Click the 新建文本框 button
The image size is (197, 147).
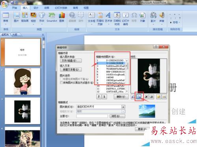coord(71,69)
